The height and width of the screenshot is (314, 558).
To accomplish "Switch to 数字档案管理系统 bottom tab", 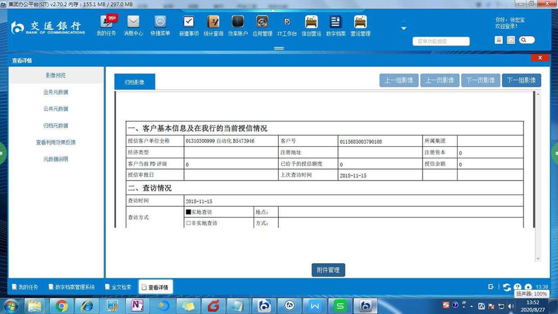I will pos(72,287).
